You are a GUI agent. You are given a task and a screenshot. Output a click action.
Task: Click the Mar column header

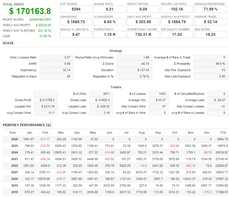point(61,133)
